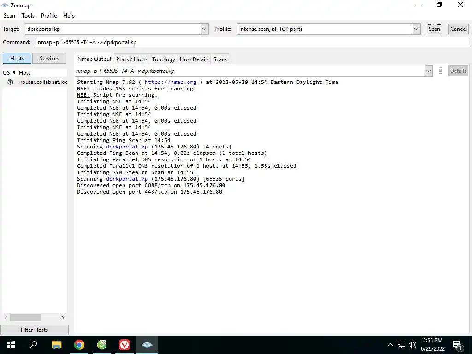This screenshot has width=472, height=354.
Task: Click the Zenmap eye icon in title bar
Action: [5, 5]
